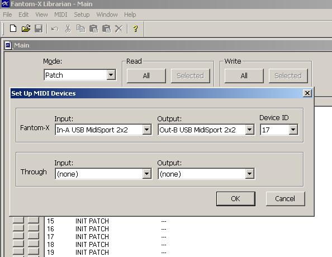
Task: Expand the Fantom-X Input dropdown
Action: [146, 130]
